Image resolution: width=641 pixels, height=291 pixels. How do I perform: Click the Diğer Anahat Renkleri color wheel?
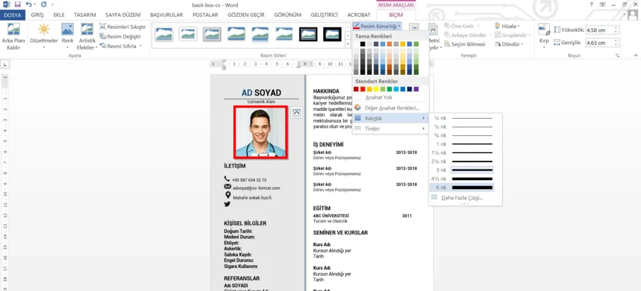358,108
